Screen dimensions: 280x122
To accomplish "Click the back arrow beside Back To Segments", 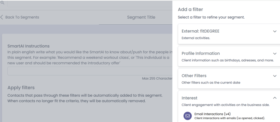I will pos(2,17).
